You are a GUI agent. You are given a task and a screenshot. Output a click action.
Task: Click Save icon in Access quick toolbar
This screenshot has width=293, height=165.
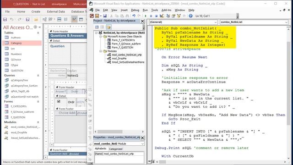point(5,19)
